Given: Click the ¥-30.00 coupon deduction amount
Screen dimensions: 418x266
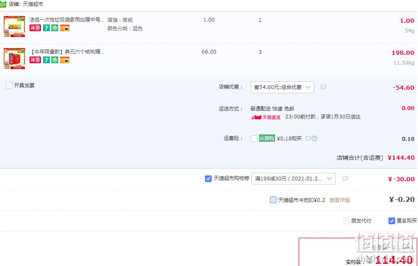Looking at the screenshot, I should point(401,179).
